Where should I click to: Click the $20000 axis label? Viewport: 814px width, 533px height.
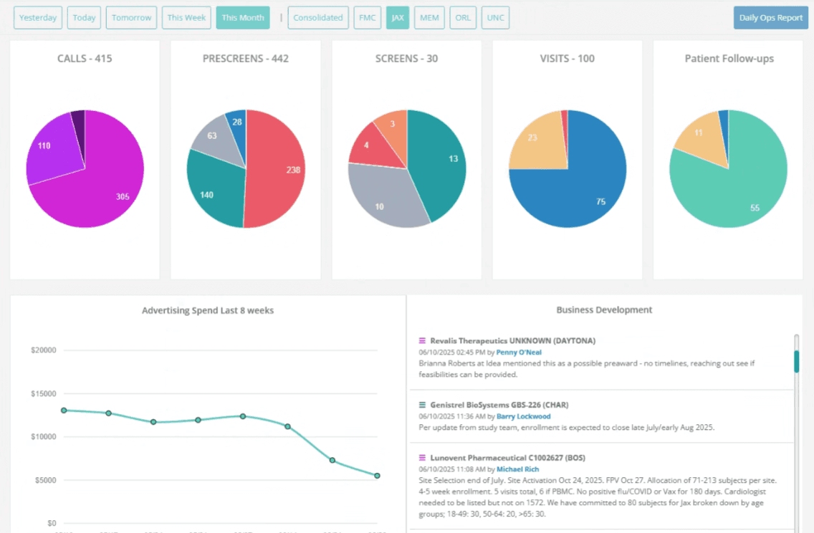pos(44,350)
